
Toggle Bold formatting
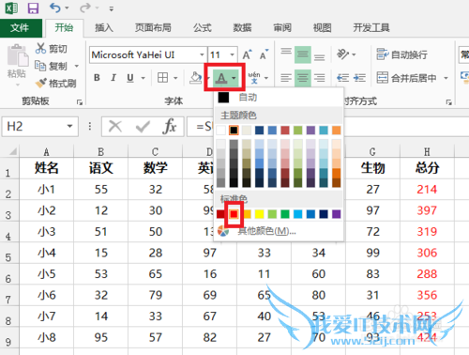98,77
